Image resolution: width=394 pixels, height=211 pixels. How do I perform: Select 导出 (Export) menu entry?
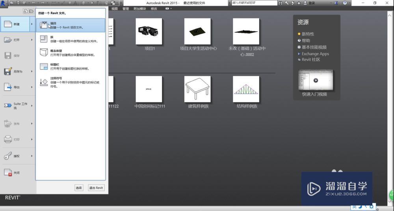coord(15,87)
